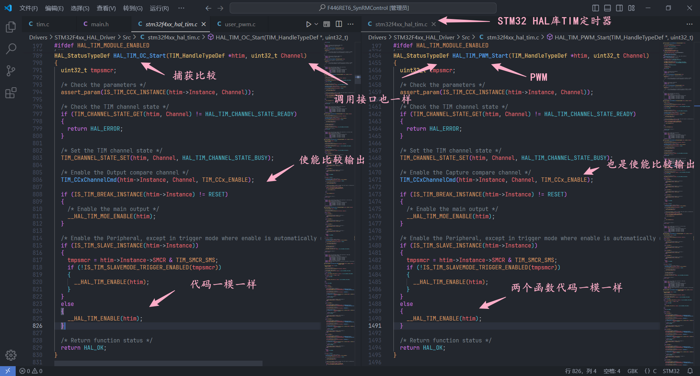Viewport: 700px width, 376px height.
Task: Open the 编辑(E) menu
Action: [54, 8]
